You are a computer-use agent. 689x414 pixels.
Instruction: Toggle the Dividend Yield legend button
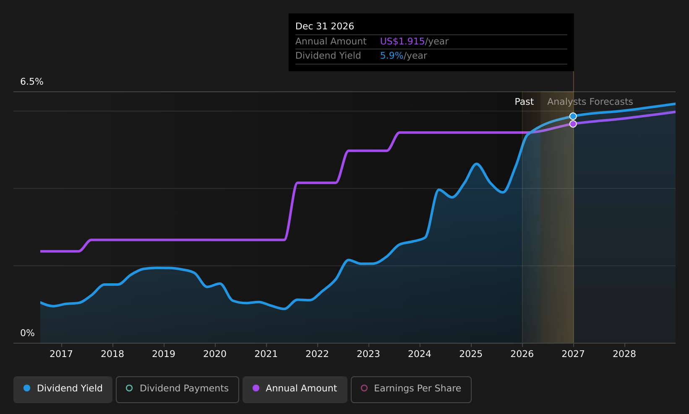pyautogui.click(x=63, y=389)
